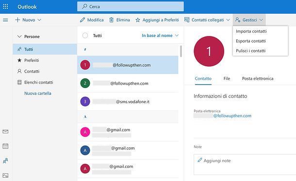Click into the Cerca search field
Screen dimensions: 296x181
tap(131, 6)
